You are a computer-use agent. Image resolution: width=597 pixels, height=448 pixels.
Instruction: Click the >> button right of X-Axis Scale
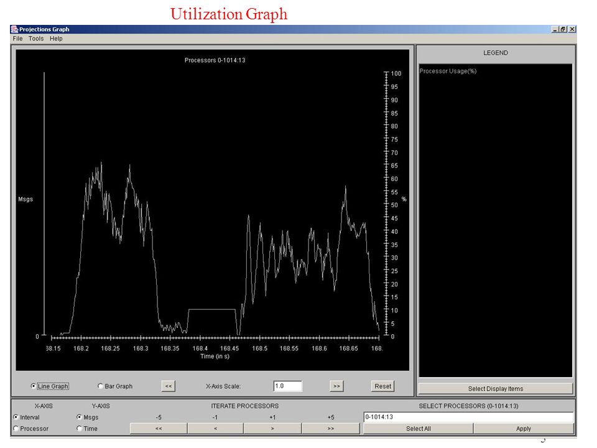[336, 386]
